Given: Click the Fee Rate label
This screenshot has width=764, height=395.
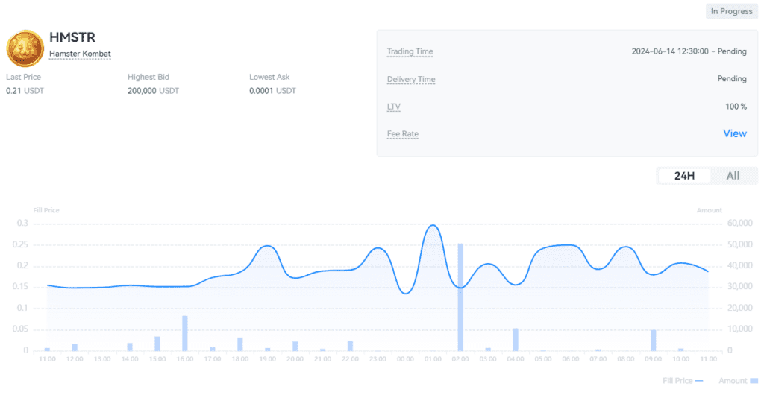Looking at the screenshot, I should click(402, 134).
